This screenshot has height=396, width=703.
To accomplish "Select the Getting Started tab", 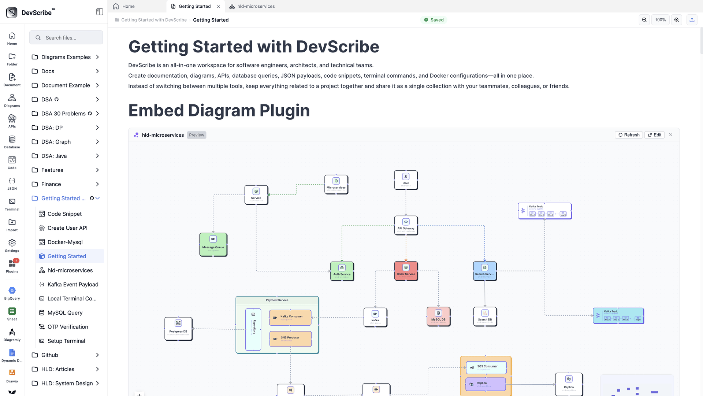I will point(195,6).
